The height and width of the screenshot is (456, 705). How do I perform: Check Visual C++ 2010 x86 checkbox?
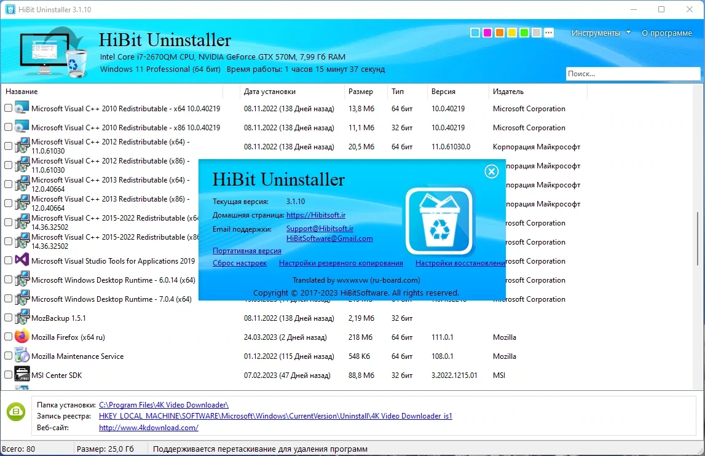8,127
